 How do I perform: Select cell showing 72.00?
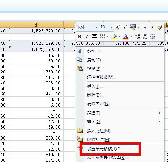pyautogui.click(x=36, y=149)
